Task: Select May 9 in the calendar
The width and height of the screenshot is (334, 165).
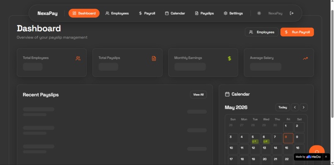Action: click(x=299, y=138)
